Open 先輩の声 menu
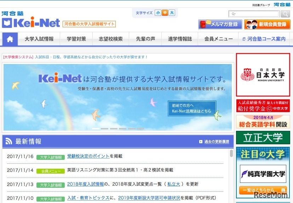Image resolution: width=293 pixels, height=203 pixels. pos(145,39)
